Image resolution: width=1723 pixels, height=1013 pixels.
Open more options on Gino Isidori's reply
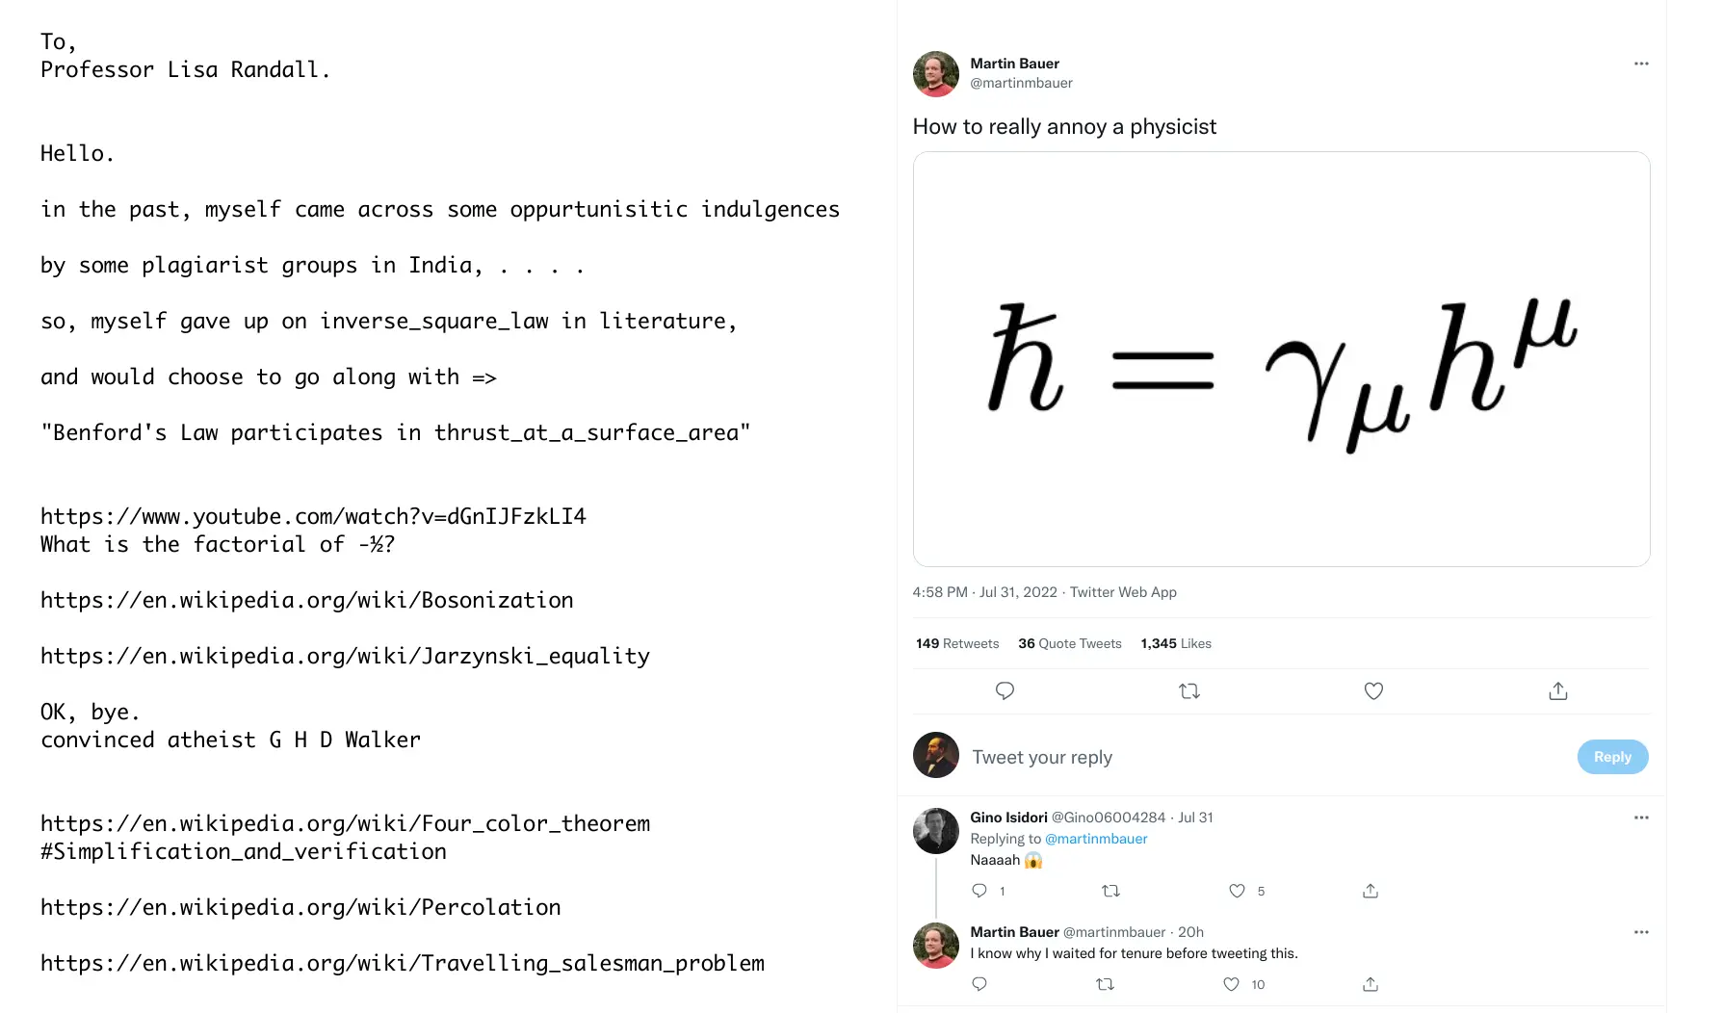point(1641,818)
